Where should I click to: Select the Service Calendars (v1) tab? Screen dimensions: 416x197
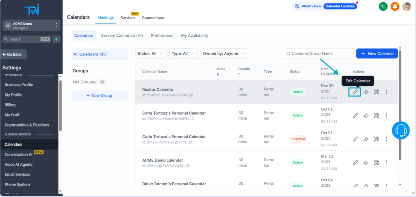pyautogui.click(x=122, y=36)
